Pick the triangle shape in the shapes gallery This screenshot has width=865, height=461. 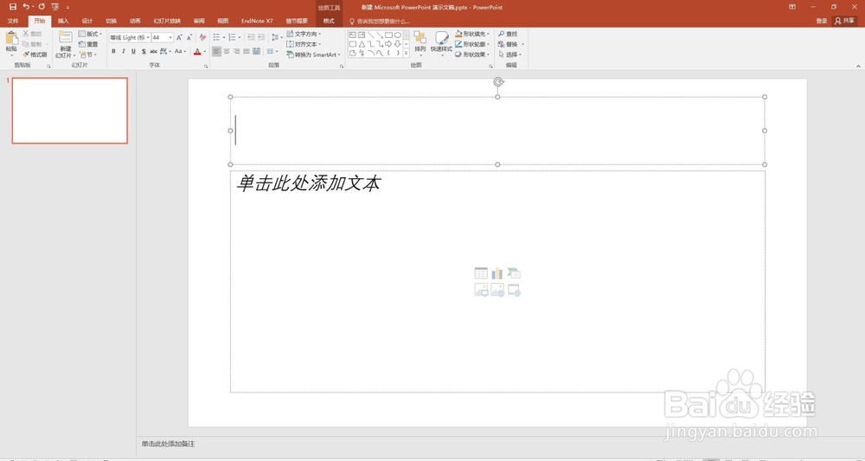point(362,44)
